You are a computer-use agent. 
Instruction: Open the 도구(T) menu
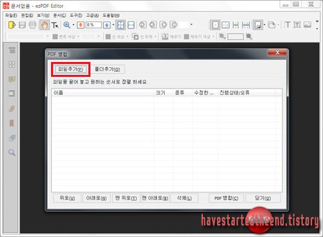tap(76, 15)
